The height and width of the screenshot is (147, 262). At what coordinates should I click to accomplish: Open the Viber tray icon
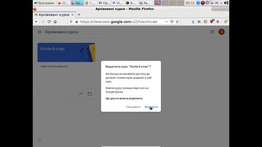207,3
